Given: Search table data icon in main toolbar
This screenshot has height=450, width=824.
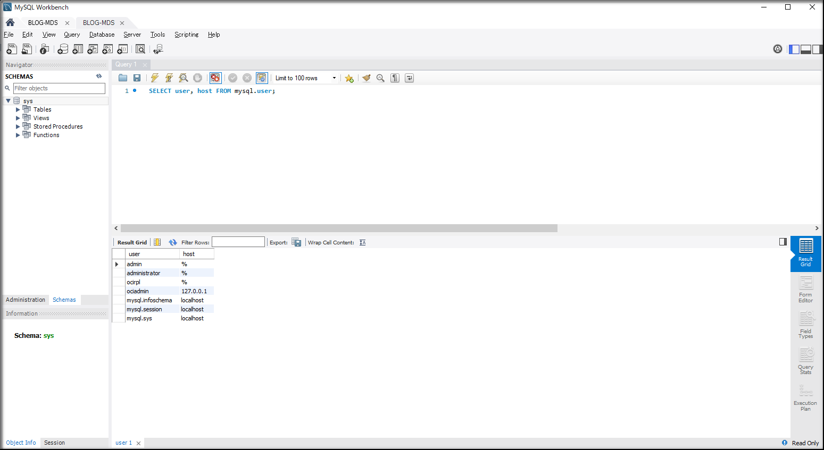Looking at the screenshot, I should (x=140, y=49).
